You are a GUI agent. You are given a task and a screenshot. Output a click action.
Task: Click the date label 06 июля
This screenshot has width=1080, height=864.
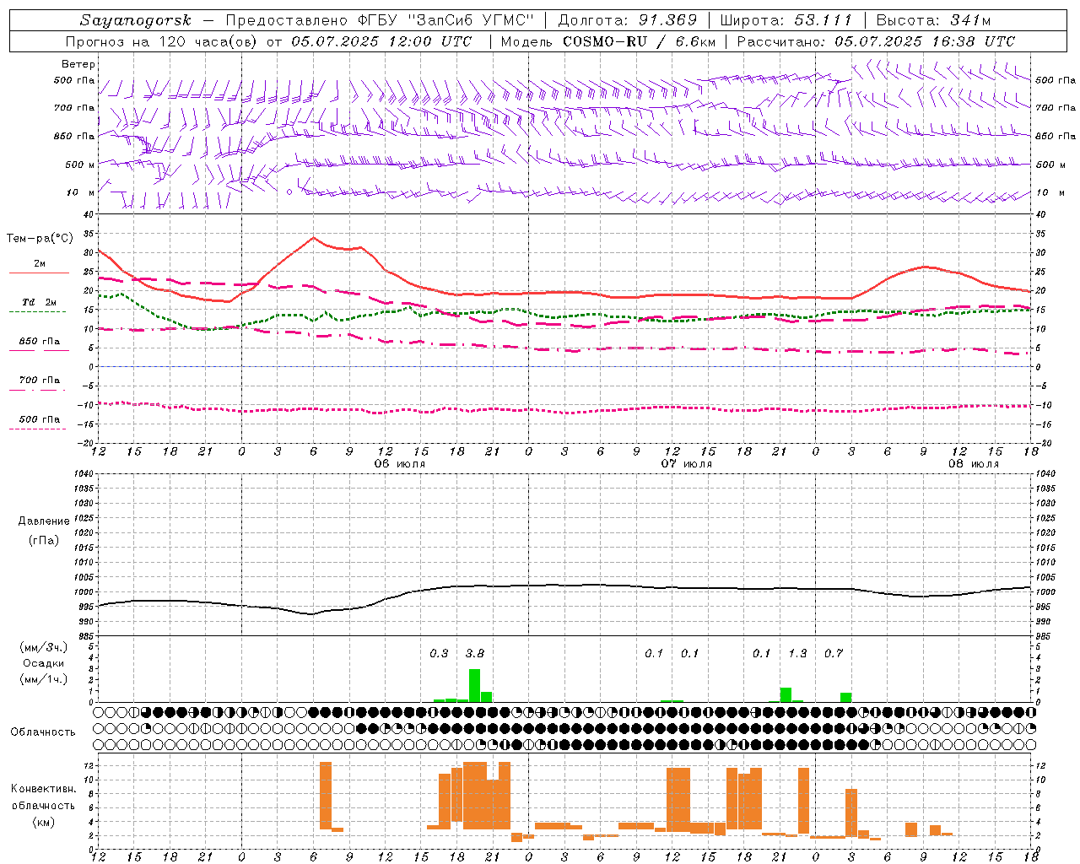[x=400, y=464]
